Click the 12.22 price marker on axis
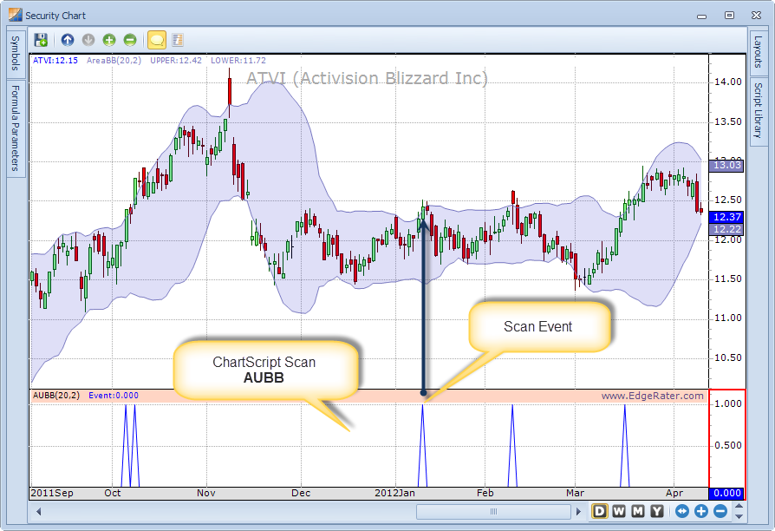 [726, 229]
